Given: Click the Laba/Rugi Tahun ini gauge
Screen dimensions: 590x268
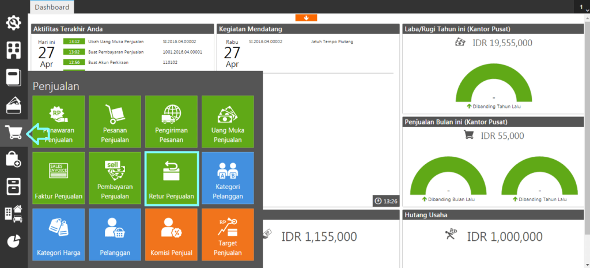Looking at the screenshot, I should (494, 83).
